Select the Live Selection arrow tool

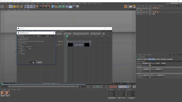tap(7, 7)
